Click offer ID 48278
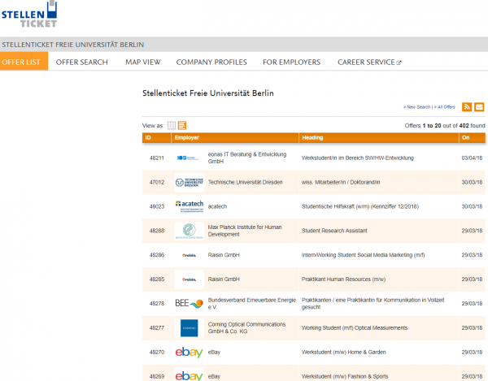The height and width of the screenshot is (381, 488). (156, 303)
